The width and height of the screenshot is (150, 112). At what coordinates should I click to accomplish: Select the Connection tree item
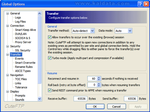tap(17, 26)
